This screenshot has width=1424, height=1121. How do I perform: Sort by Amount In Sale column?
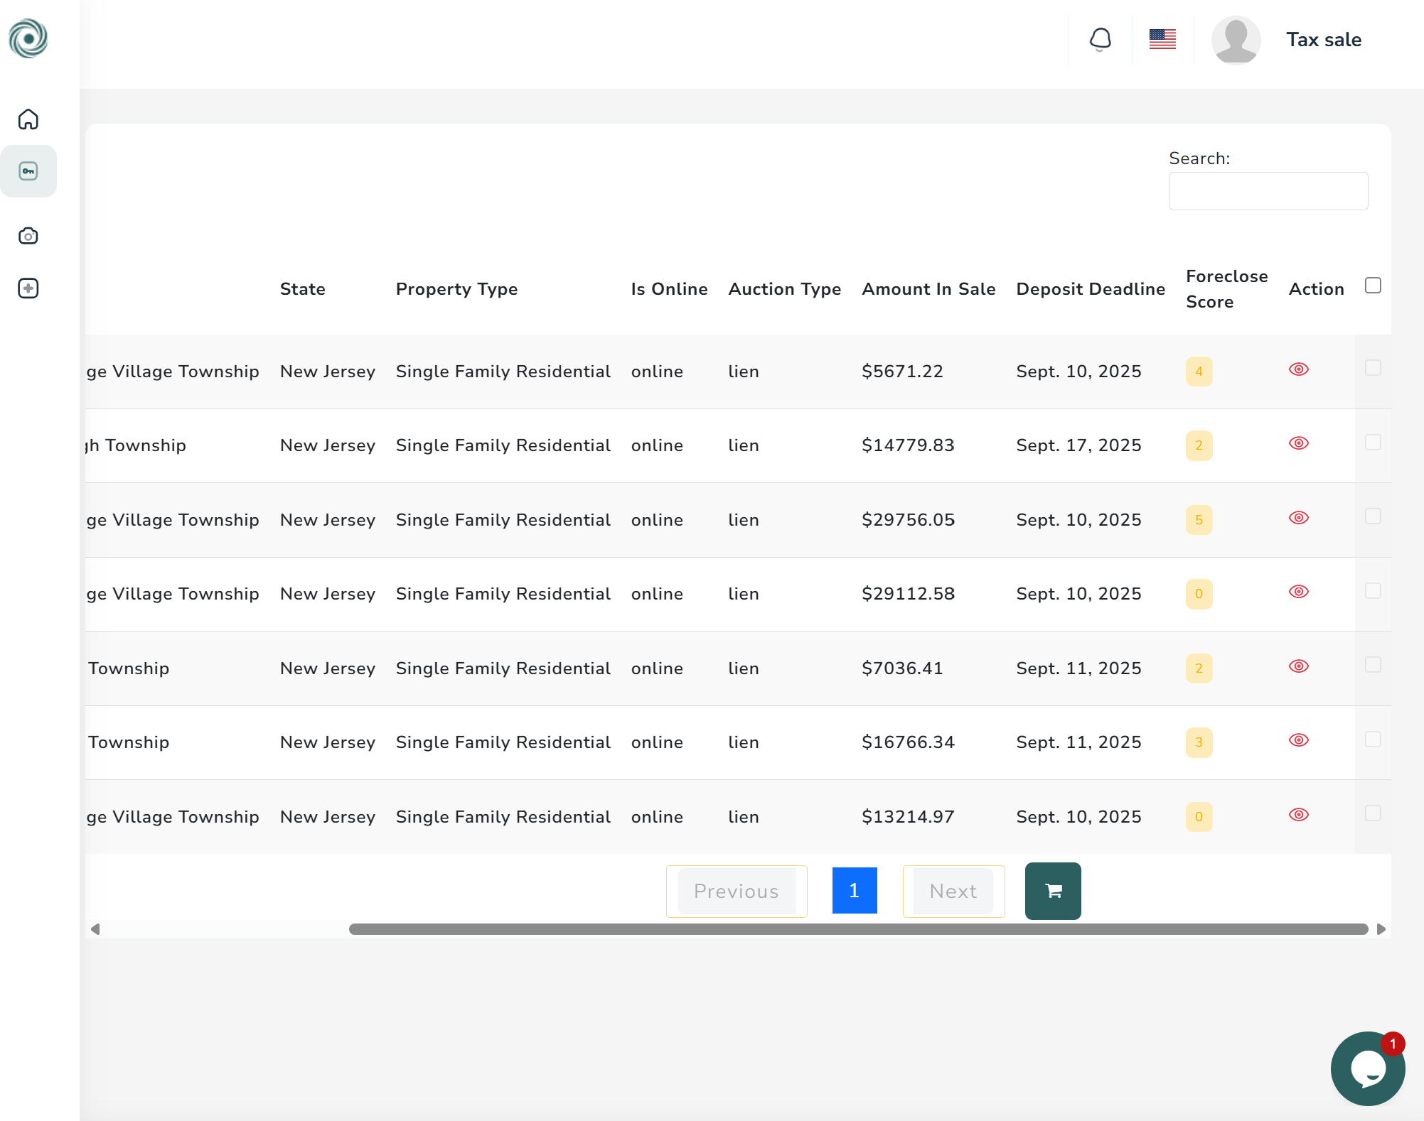[928, 289]
